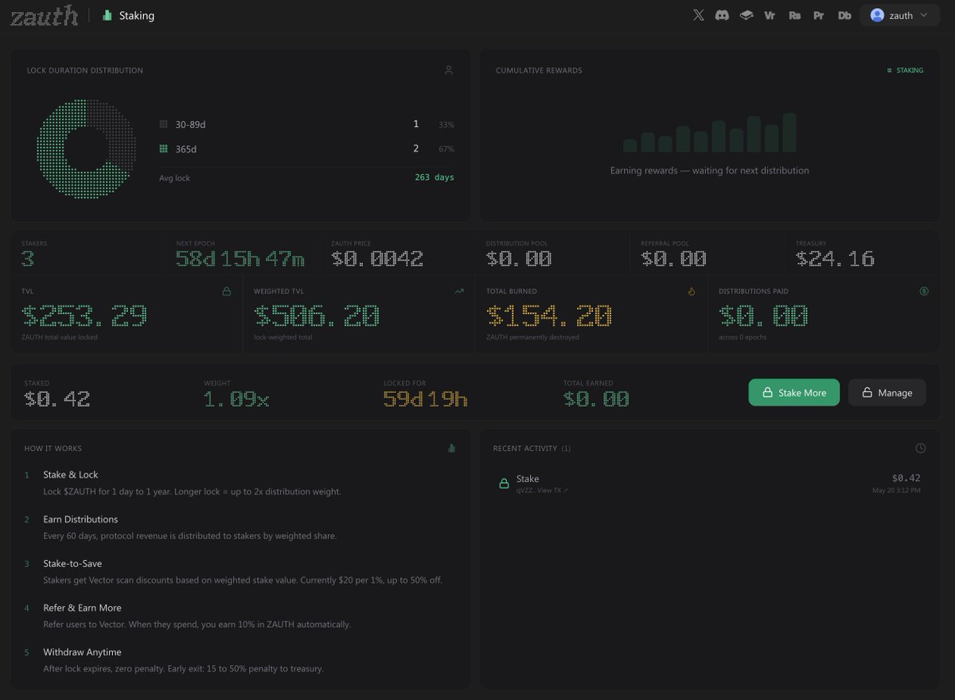This screenshot has width=955, height=700.
Task: Click the 67% share for 365d
Action: click(x=446, y=149)
